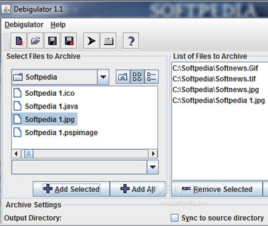Open help with the question mark icon
The width and height of the screenshot is (268, 226).
tap(131, 41)
